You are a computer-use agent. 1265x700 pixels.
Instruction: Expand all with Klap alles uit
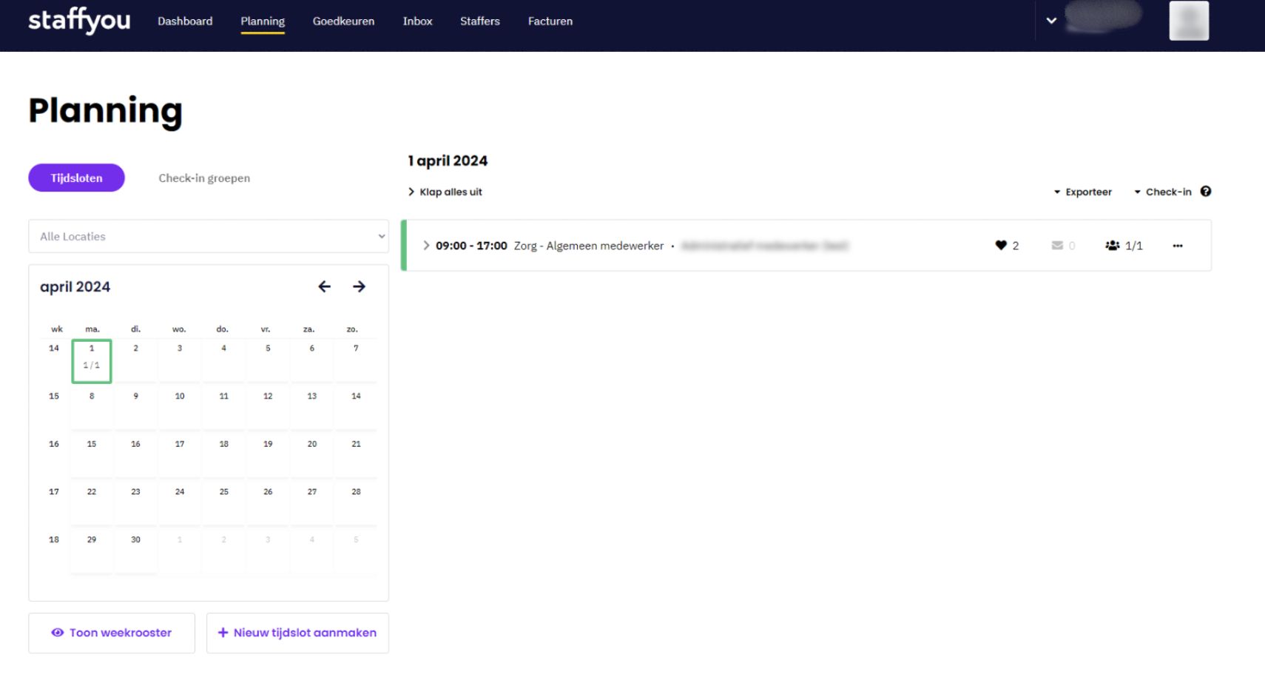point(445,192)
